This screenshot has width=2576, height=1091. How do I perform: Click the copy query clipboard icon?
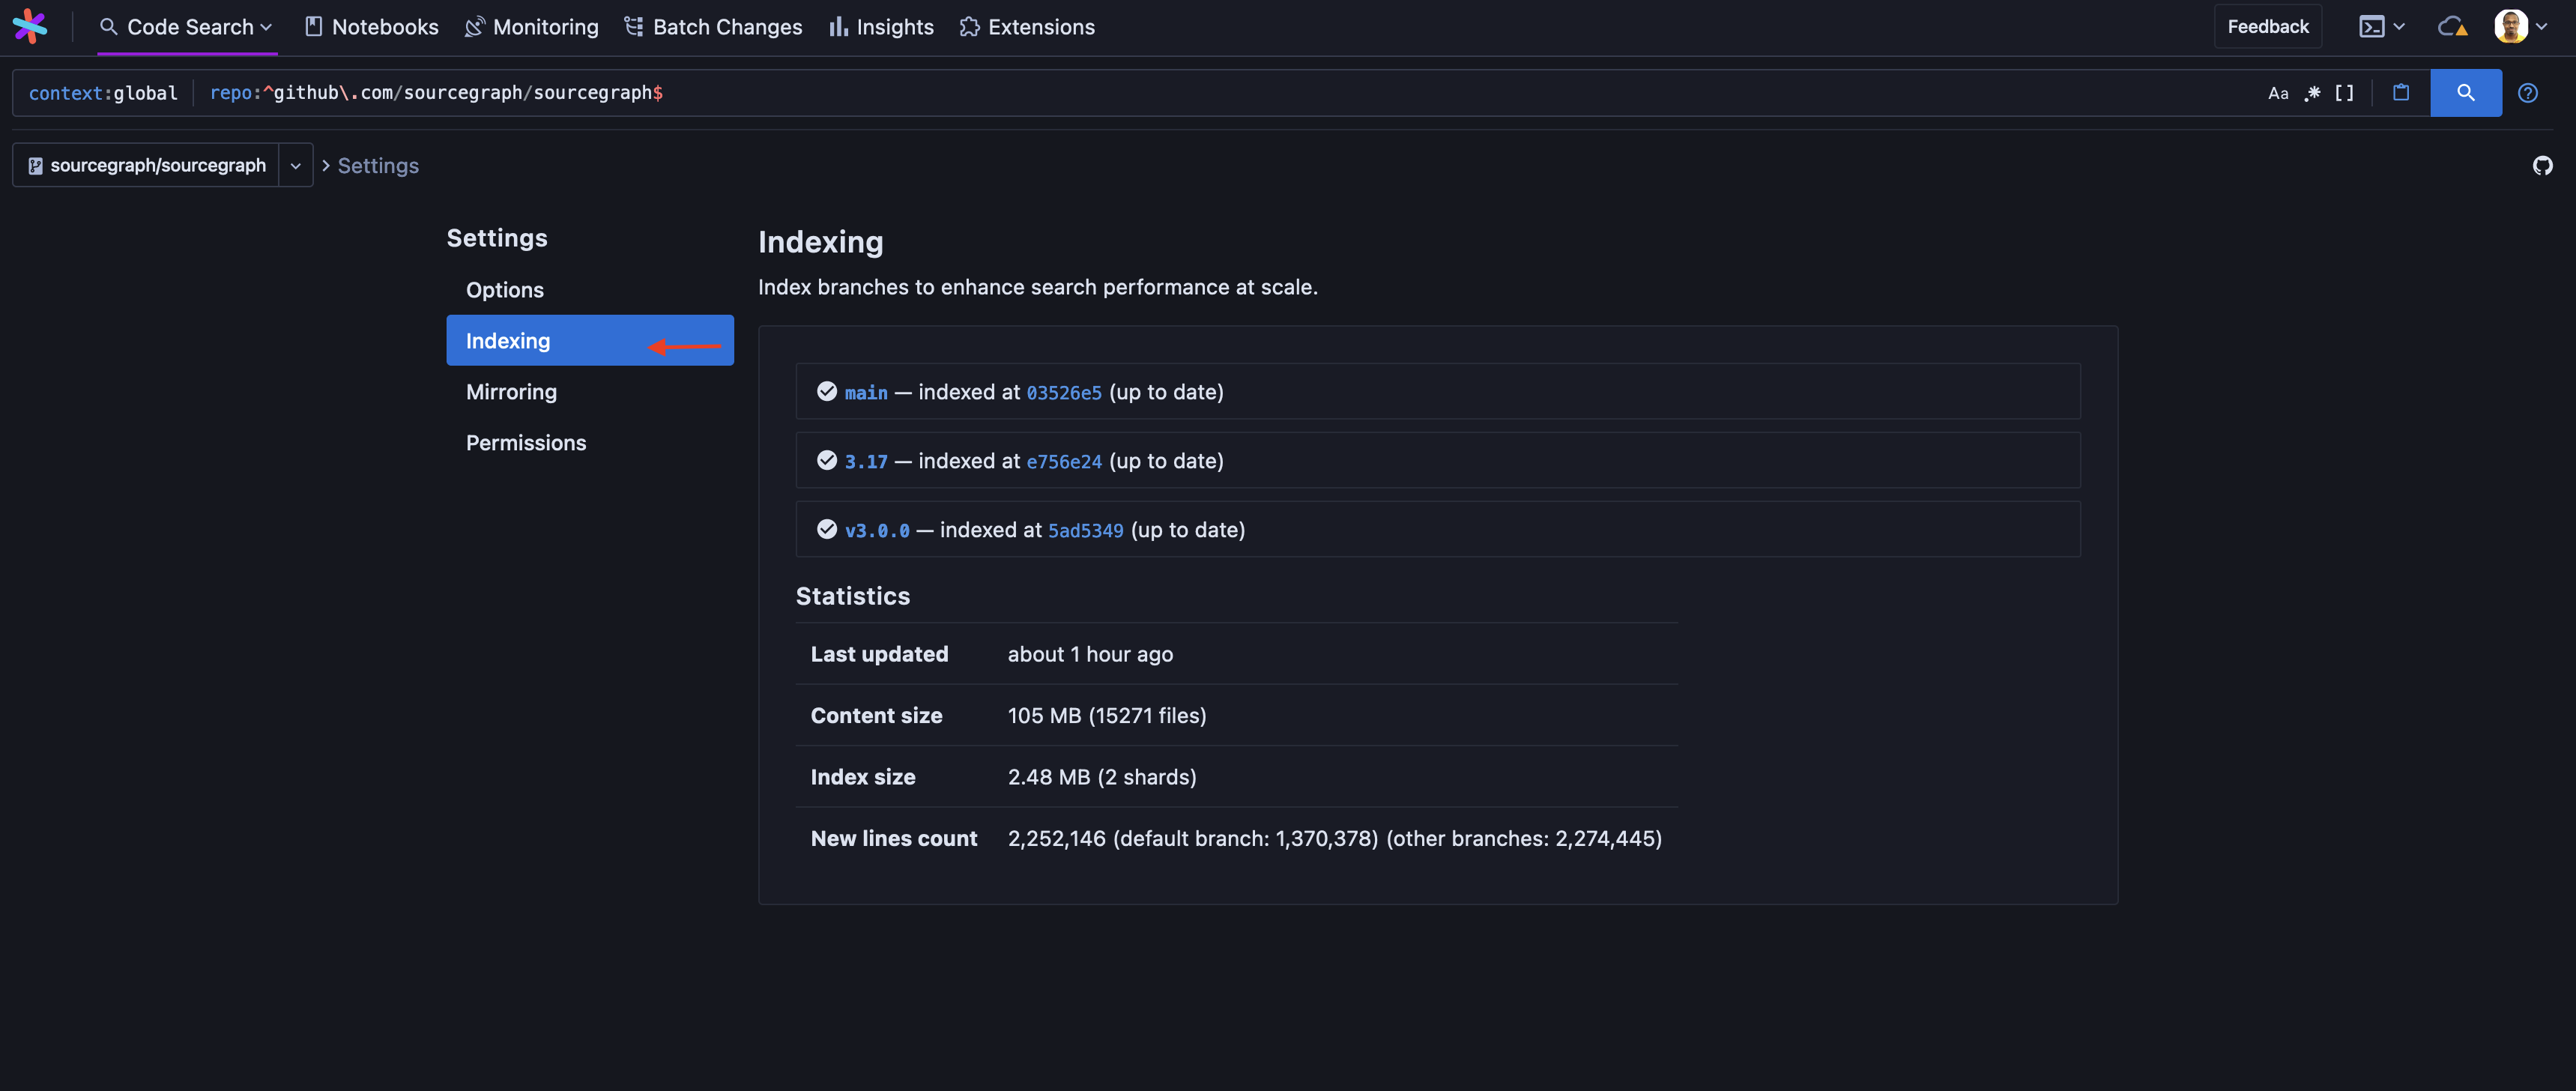(x=2400, y=93)
